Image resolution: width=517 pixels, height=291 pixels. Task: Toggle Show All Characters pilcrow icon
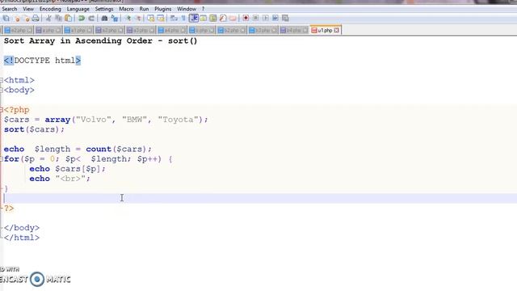[x=183, y=18]
